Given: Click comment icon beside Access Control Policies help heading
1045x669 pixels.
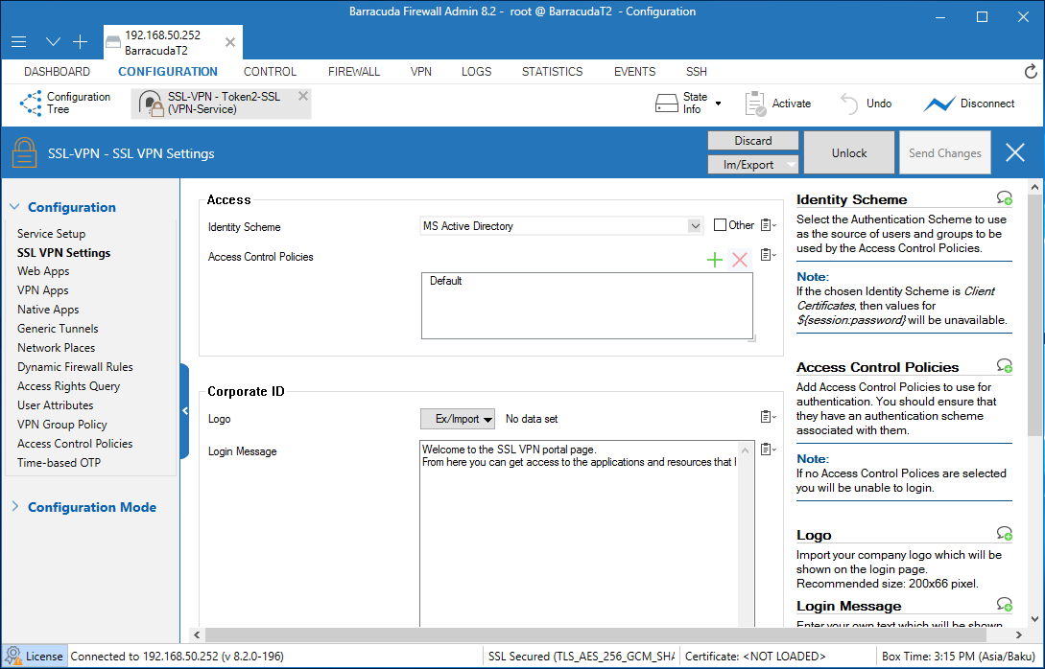Looking at the screenshot, I should [x=1005, y=365].
